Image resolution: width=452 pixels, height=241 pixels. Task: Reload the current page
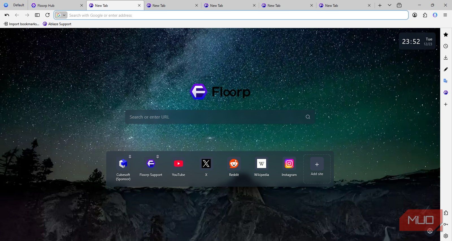[x=47, y=15]
